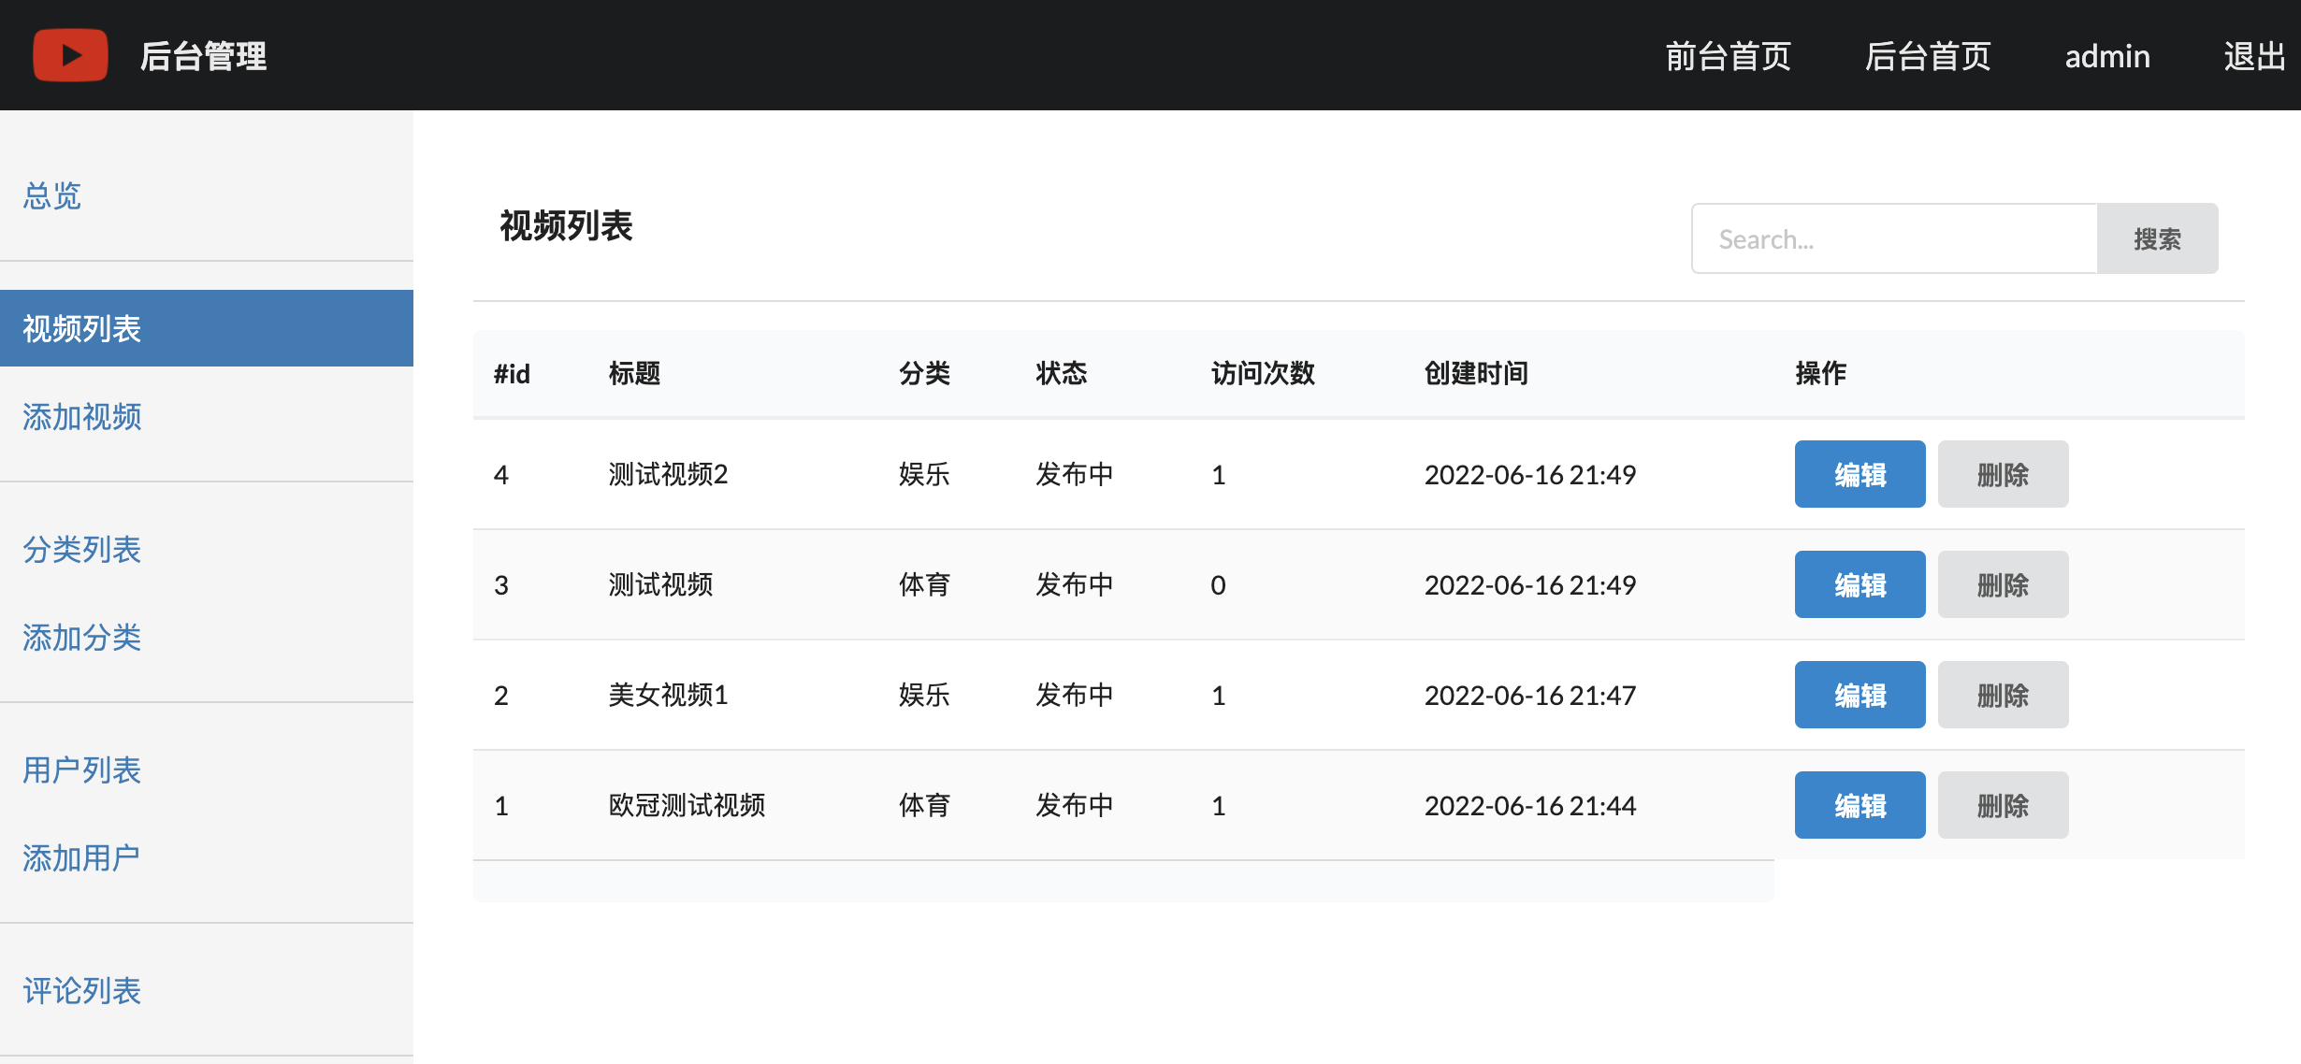Click 删除 for the 测试视频 row with id 3

(2003, 584)
